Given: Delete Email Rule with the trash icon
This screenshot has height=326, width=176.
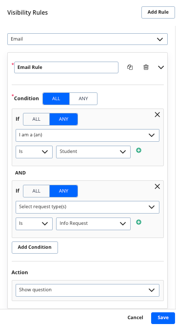Looking at the screenshot, I should click(x=146, y=67).
